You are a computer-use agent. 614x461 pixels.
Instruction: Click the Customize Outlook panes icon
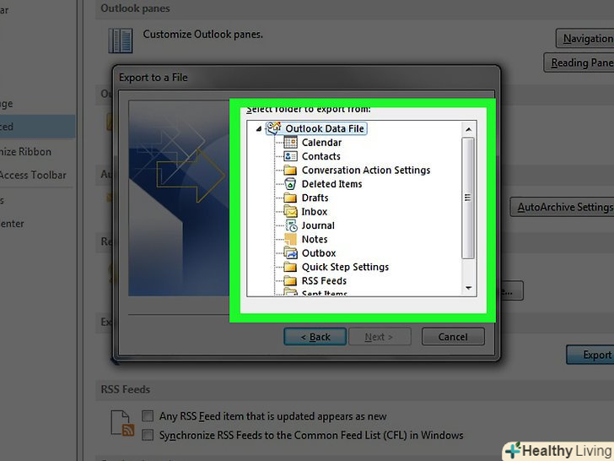point(121,41)
